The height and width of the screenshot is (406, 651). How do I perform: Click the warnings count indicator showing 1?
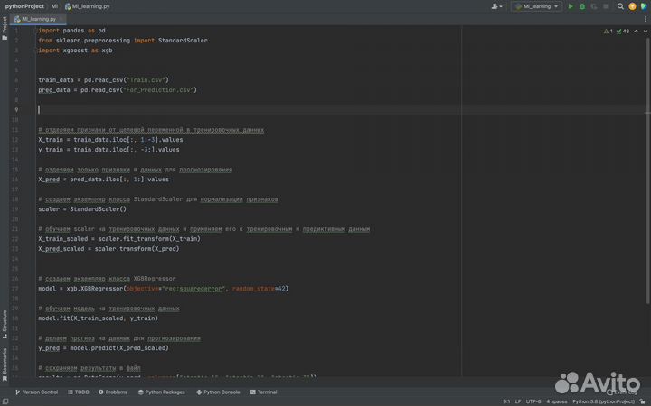point(609,31)
